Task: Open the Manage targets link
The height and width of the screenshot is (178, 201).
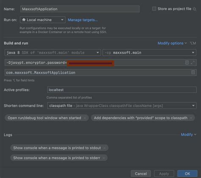Action: coord(83,20)
